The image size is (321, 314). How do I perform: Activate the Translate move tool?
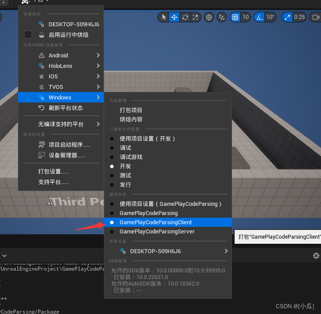[174, 17]
